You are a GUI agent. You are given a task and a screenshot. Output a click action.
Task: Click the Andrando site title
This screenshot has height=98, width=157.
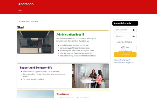(x=26, y=4)
